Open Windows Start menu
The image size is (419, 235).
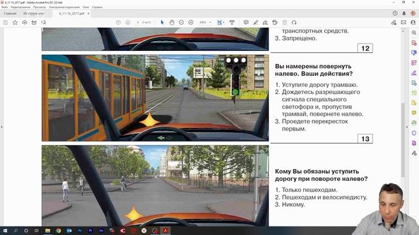click(5, 230)
